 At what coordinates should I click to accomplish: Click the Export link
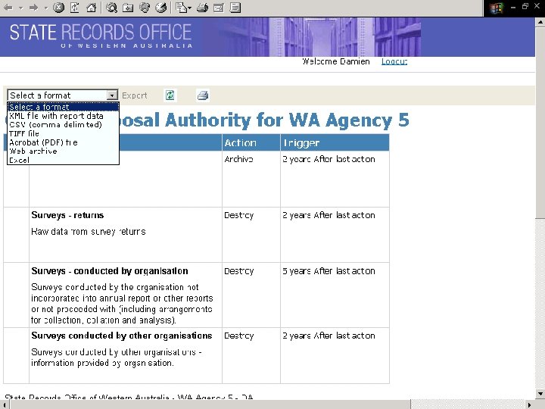coord(135,95)
